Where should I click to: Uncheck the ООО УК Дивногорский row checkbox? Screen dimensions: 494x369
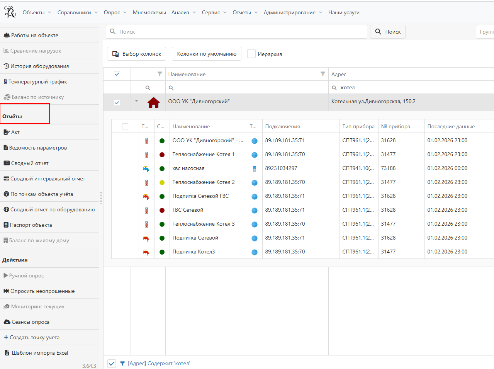tap(117, 103)
